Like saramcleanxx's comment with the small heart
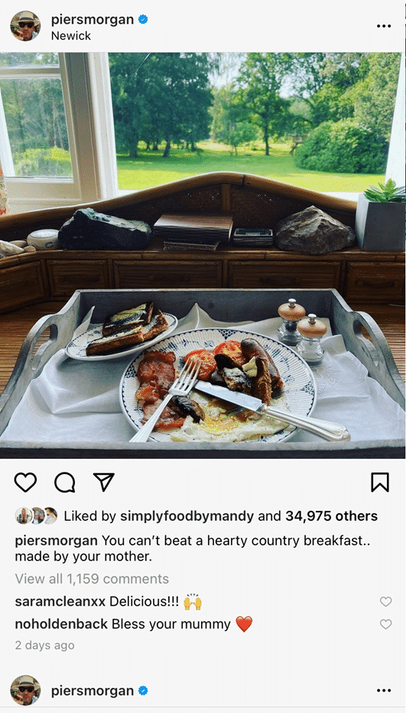 [385, 602]
